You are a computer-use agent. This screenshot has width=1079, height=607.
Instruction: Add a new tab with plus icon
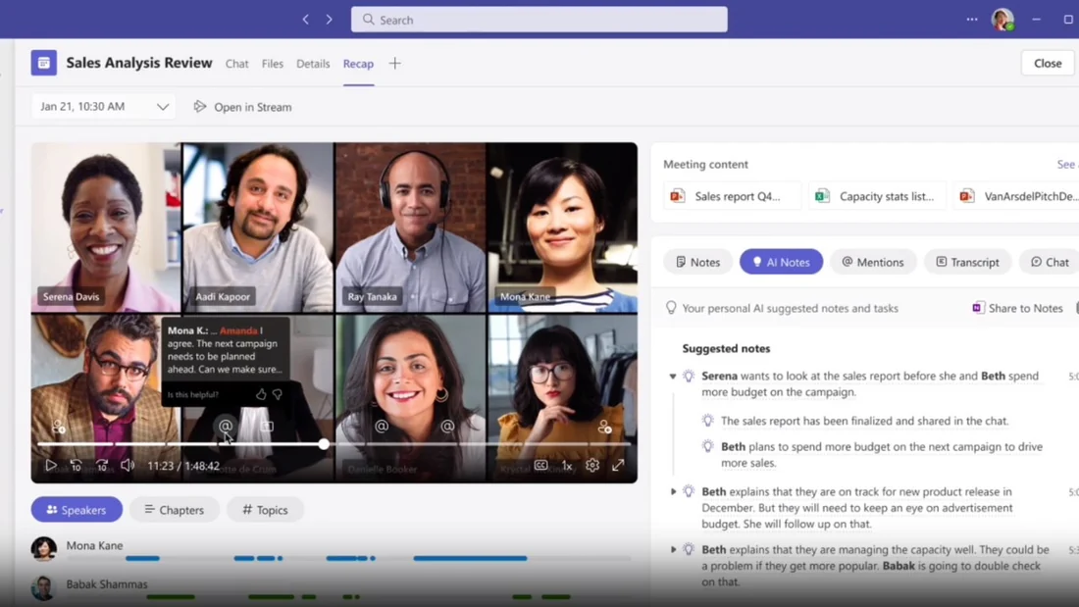pyautogui.click(x=394, y=64)
